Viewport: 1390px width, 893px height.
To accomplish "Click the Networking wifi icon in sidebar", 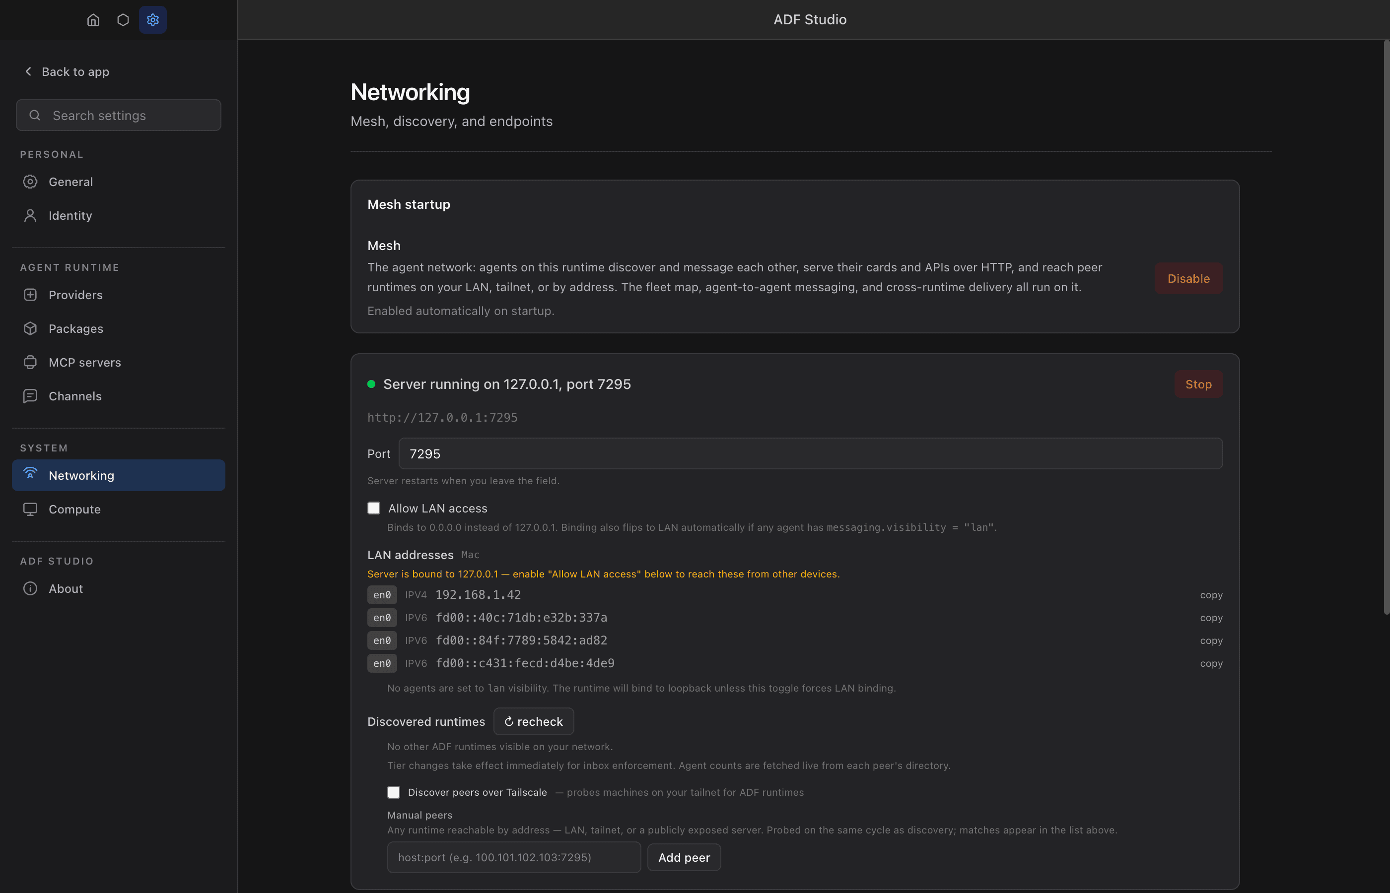I will point(30,474).
